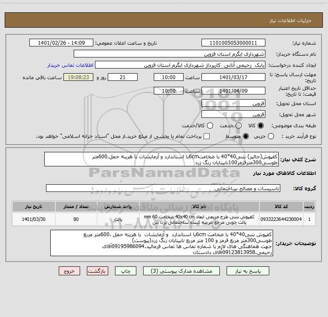Choose the جزیی purchase type radio
328x317 pixels.
(270, 136)
